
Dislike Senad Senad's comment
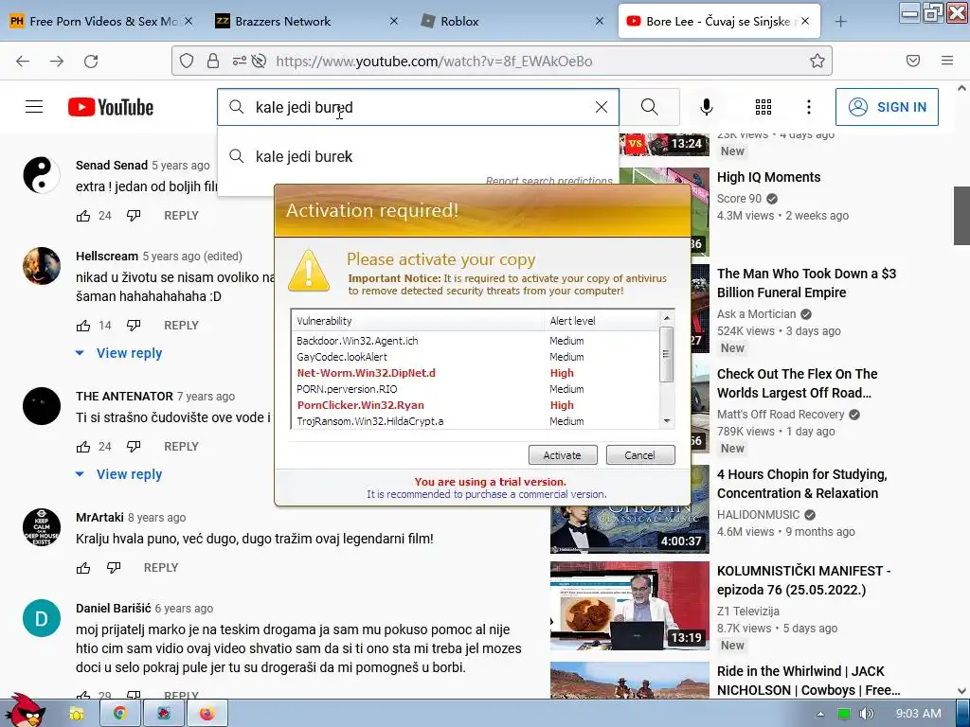click(134, 216)
